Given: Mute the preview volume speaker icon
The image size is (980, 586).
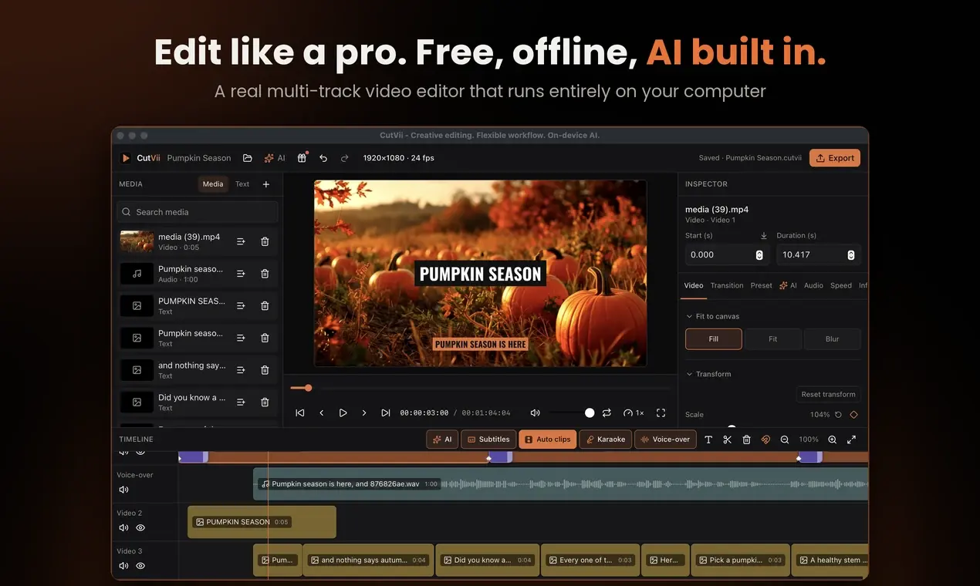Looking at the screenshot, I should pos(536,413).
